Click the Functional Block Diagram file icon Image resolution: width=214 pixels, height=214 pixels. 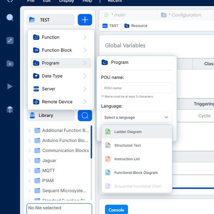108,173
